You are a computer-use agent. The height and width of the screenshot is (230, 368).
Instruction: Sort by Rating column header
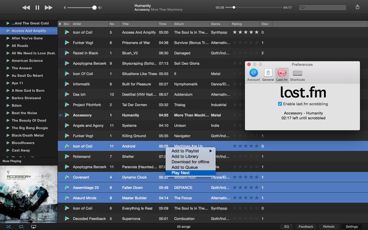point(245,24)
